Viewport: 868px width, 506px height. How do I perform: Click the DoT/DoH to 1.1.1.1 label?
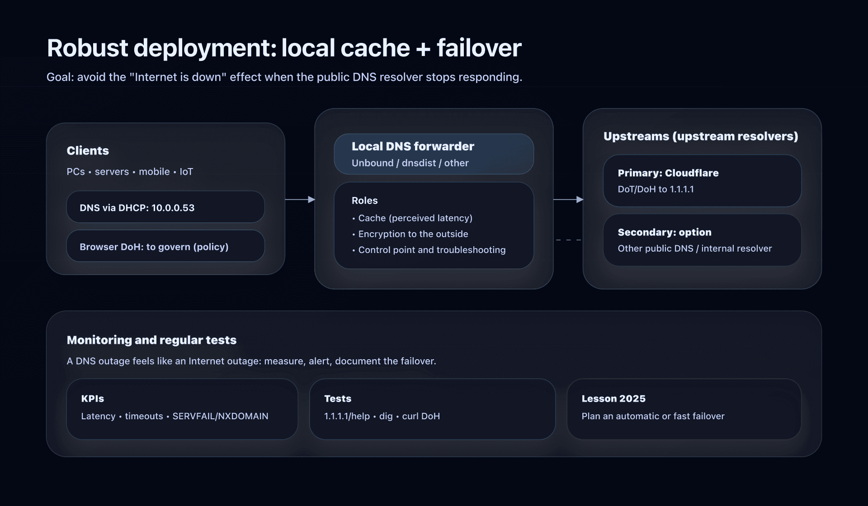[x=656, y=189]
